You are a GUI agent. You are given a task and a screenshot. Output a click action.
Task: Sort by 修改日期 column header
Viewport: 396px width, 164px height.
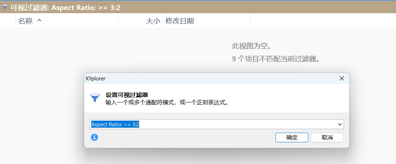point(207,21)
